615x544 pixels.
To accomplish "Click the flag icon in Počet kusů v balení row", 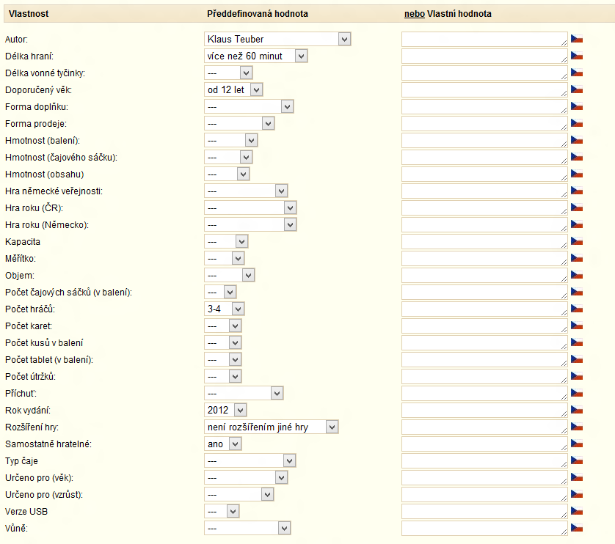I will point(577,342).
